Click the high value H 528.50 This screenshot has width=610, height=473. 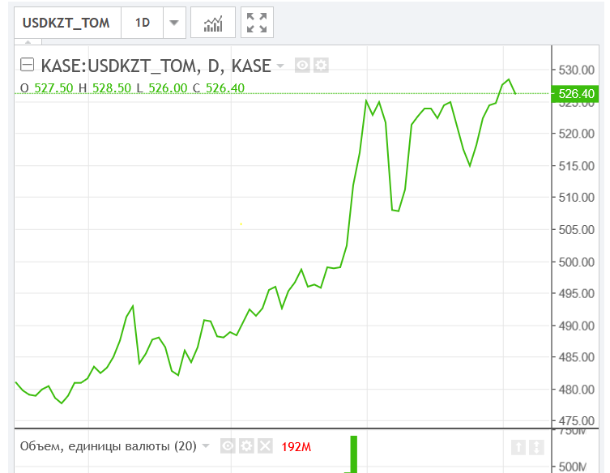pos(105,88)
